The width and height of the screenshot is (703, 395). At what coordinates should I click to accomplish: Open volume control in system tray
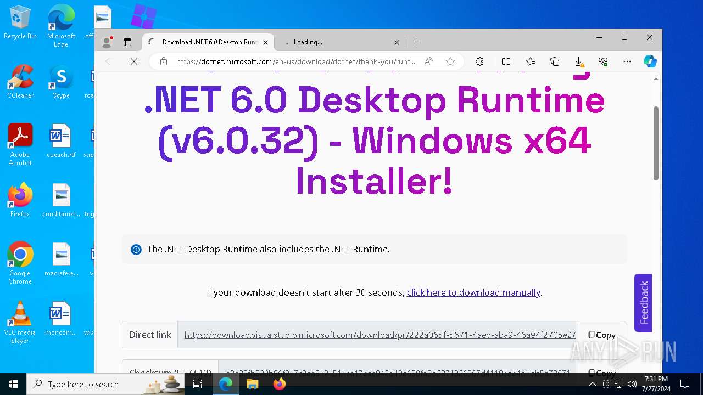pyautogui.click(x=632, y=384)
